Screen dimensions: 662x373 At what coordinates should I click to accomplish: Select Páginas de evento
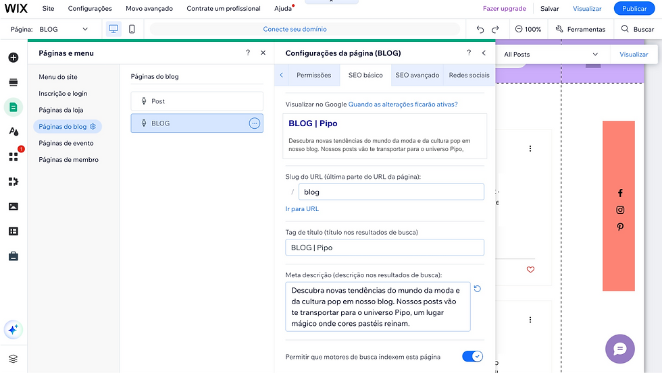(66, 143)
